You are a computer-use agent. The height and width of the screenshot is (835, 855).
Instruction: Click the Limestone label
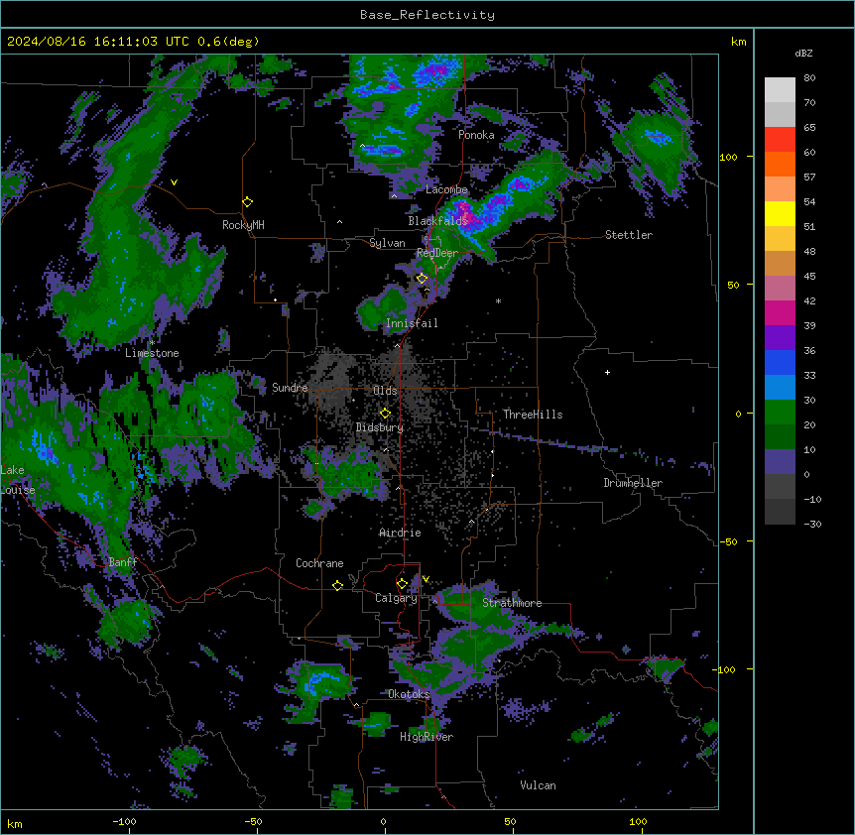[x=152, y=353]
